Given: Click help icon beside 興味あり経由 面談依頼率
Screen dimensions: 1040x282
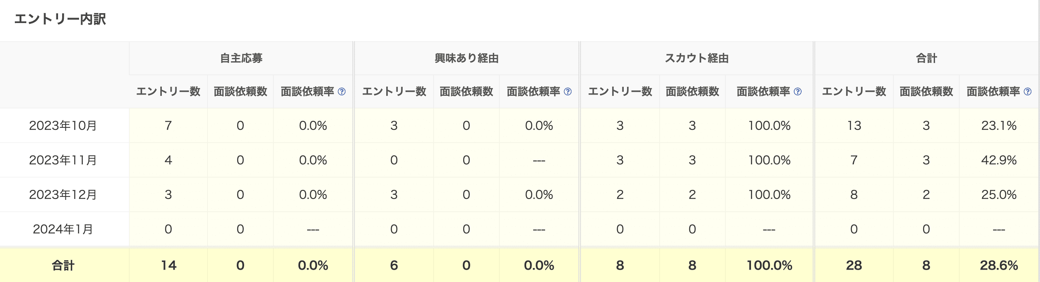Looking at the screenshot, I should point(567,92).
